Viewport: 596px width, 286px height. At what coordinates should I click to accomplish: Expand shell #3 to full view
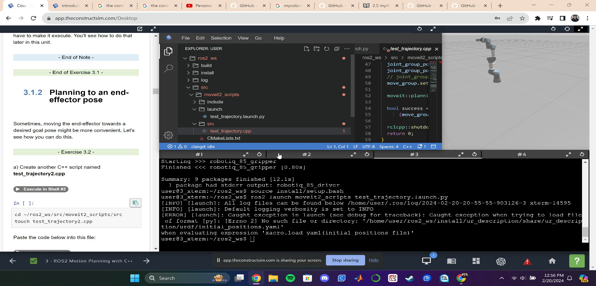tap(461, 154)
